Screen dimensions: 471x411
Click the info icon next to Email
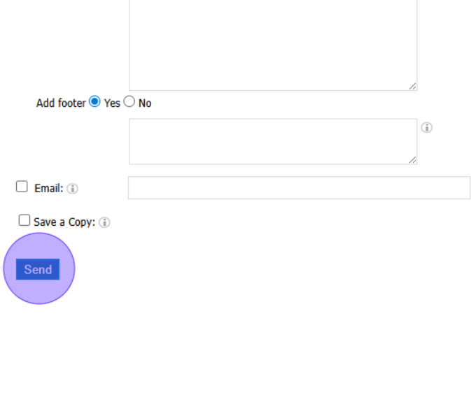coord(72,189)
